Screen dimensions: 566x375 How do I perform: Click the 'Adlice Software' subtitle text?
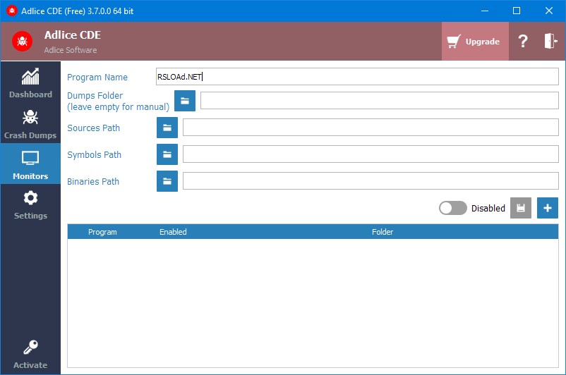point(71,50)
